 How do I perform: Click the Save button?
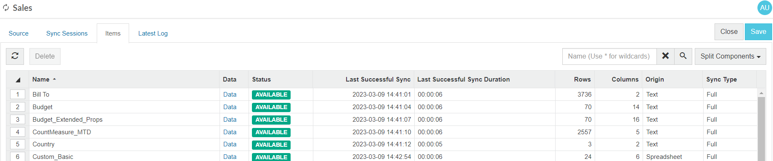tap(758, 32)
